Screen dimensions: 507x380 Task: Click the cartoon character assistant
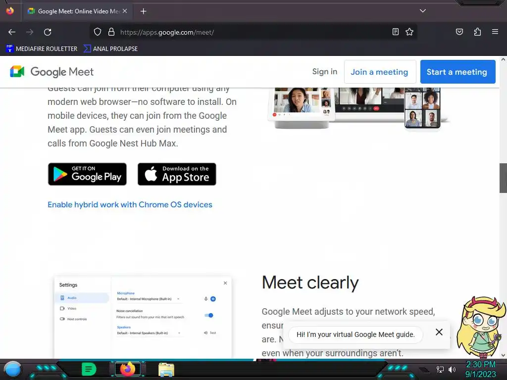(481, 327)
